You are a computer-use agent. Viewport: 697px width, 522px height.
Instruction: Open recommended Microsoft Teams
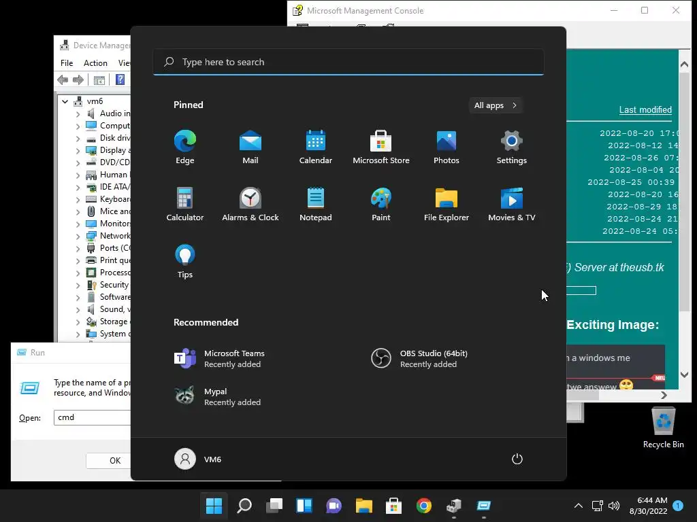219,359
